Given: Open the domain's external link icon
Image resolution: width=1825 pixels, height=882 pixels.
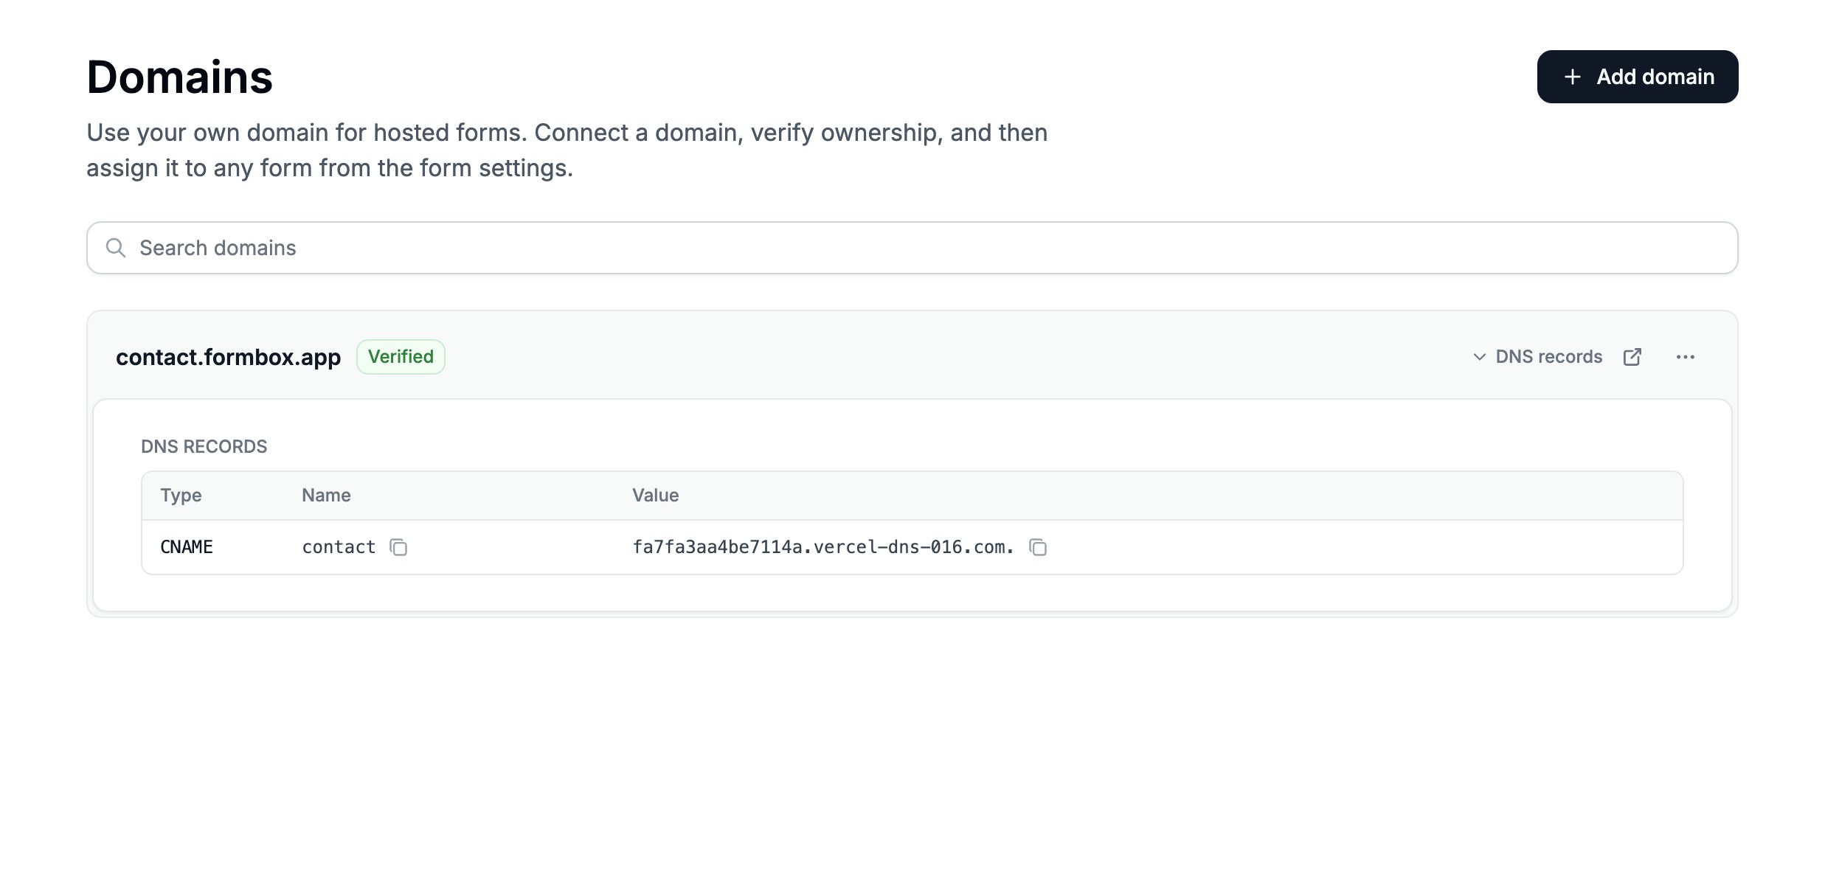Looking at the screenshot, I should click(x=1632, y=357).
